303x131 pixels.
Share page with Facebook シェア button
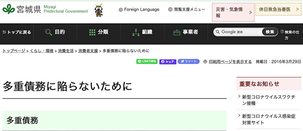tap(168, 61)
